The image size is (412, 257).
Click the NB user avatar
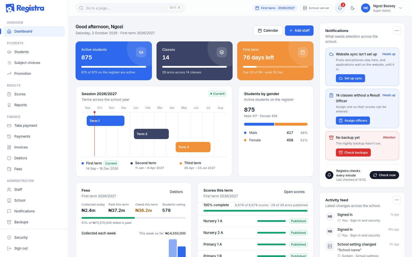coord(366,8)
